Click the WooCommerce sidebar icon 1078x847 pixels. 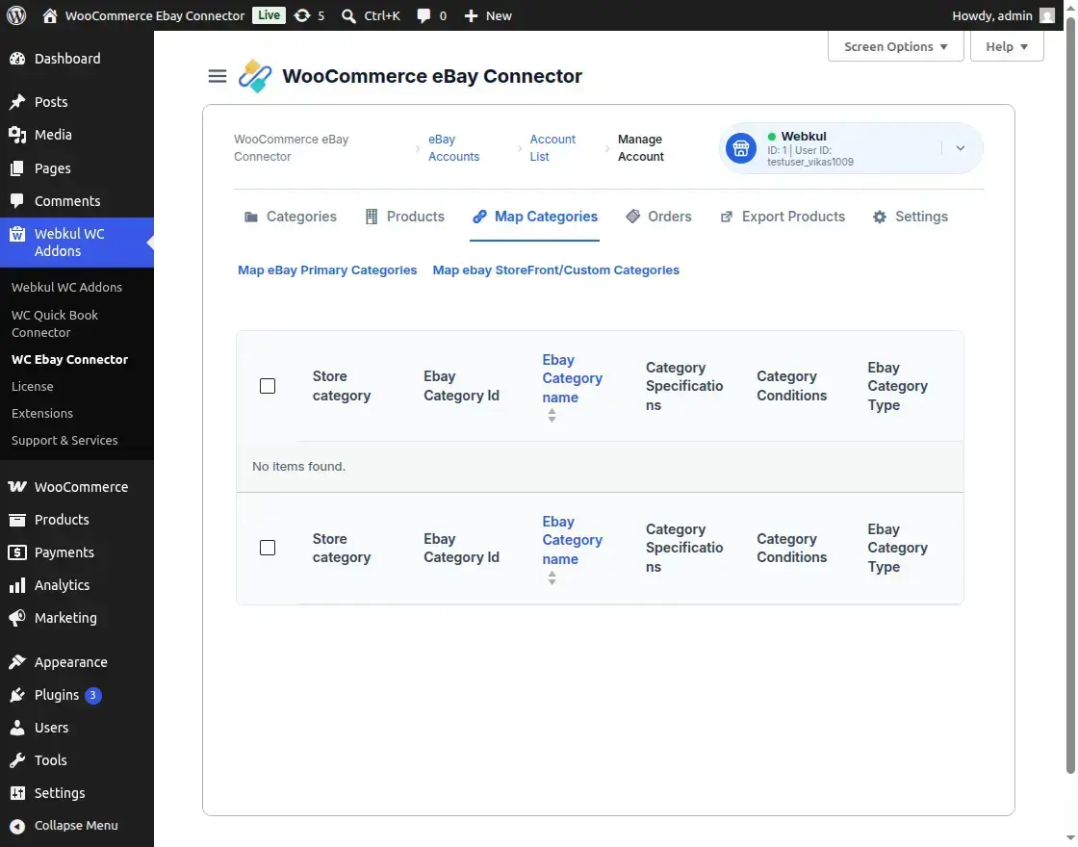click(x=17, y=487)
